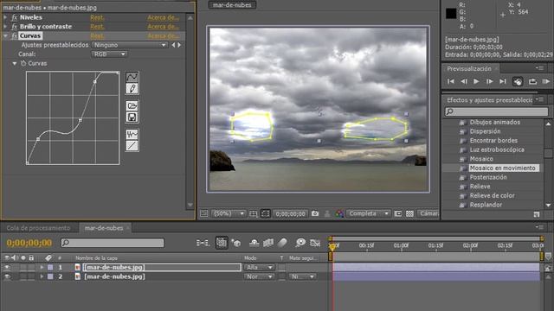Expand the Brillo y contraste effect

(x=5, y=27)
